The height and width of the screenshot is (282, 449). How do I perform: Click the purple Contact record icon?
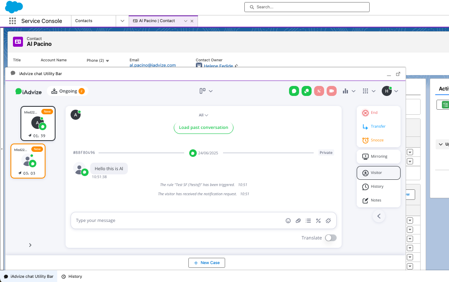18,41
